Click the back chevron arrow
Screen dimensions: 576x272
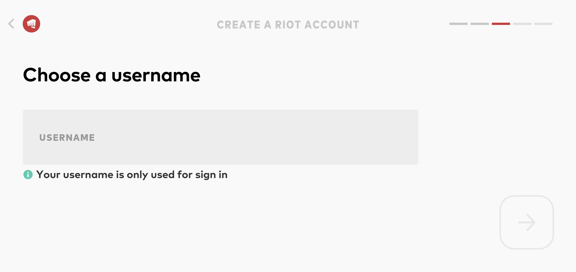(11, 24)
